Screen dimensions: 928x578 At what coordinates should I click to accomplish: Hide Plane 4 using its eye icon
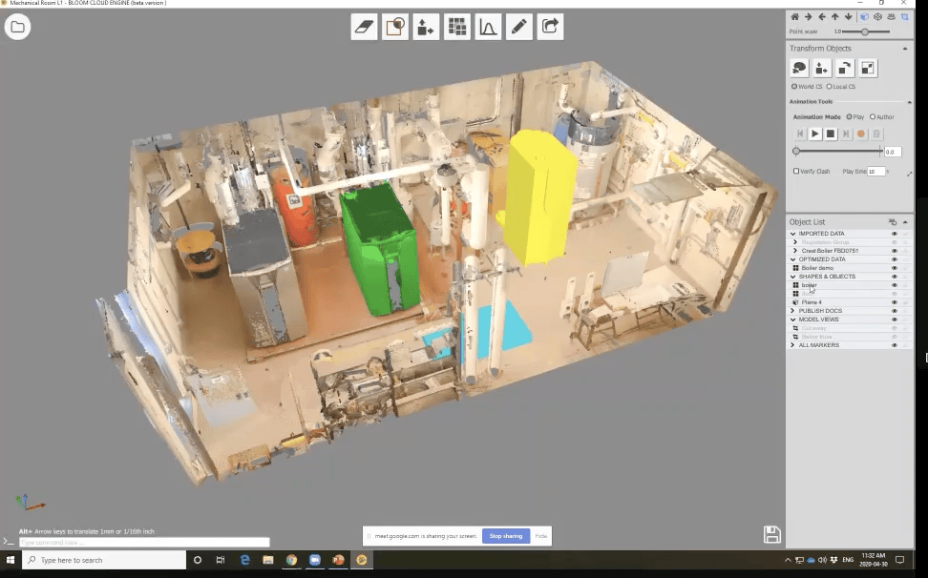coord(894,302)
